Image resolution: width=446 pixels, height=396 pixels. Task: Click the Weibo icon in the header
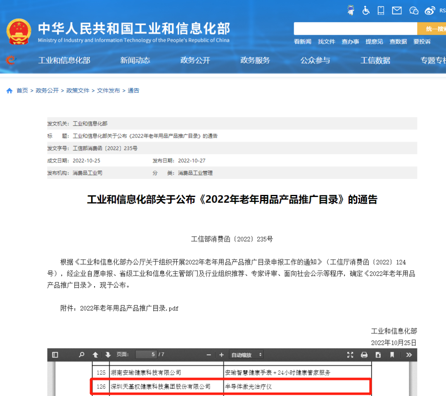pos(429,10)
